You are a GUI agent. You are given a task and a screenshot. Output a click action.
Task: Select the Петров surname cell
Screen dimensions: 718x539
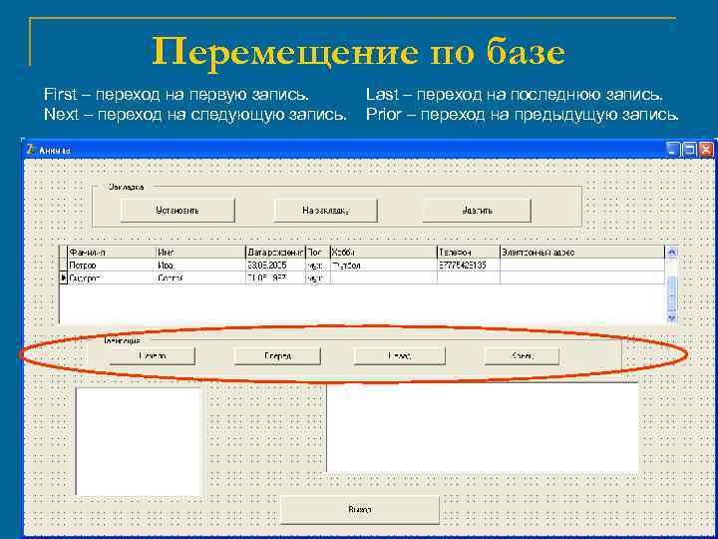(112, 265)
